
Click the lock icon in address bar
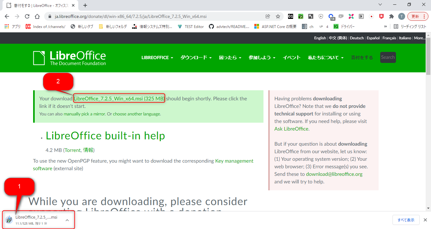coord(50,16)
